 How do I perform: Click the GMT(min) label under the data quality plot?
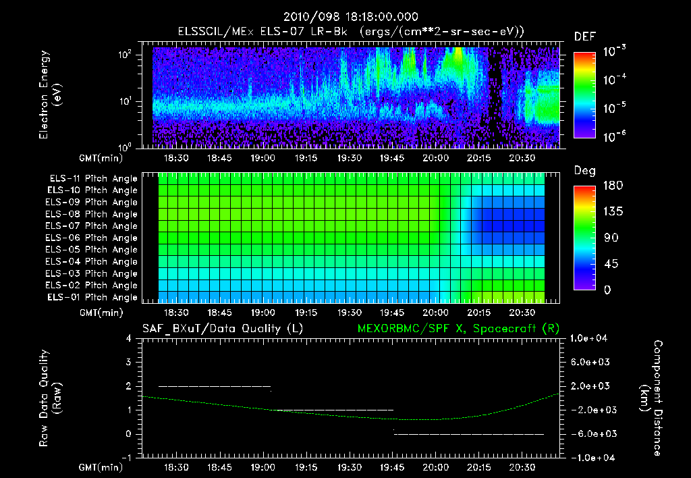(x=101, y=467)
